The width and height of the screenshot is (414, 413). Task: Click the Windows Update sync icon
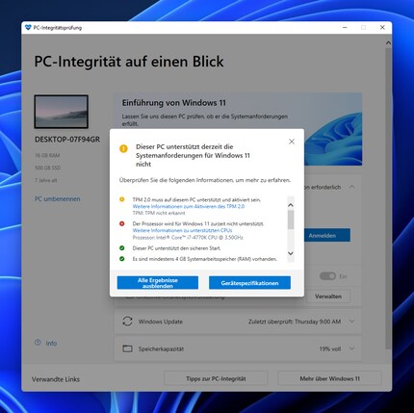127,322
